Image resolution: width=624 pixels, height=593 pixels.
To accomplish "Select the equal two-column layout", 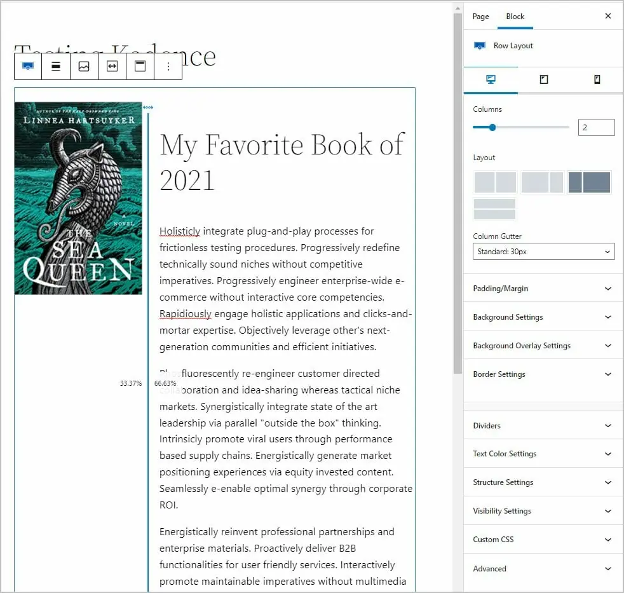I will coord(495,182).
